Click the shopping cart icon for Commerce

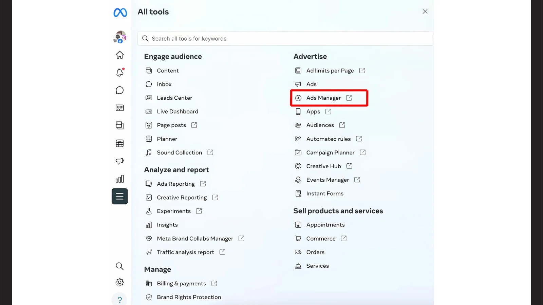[298, 239]
